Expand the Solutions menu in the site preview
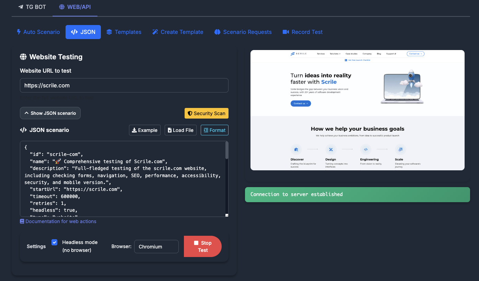Viewport: 479px width, 281px height. coord(335,54)
